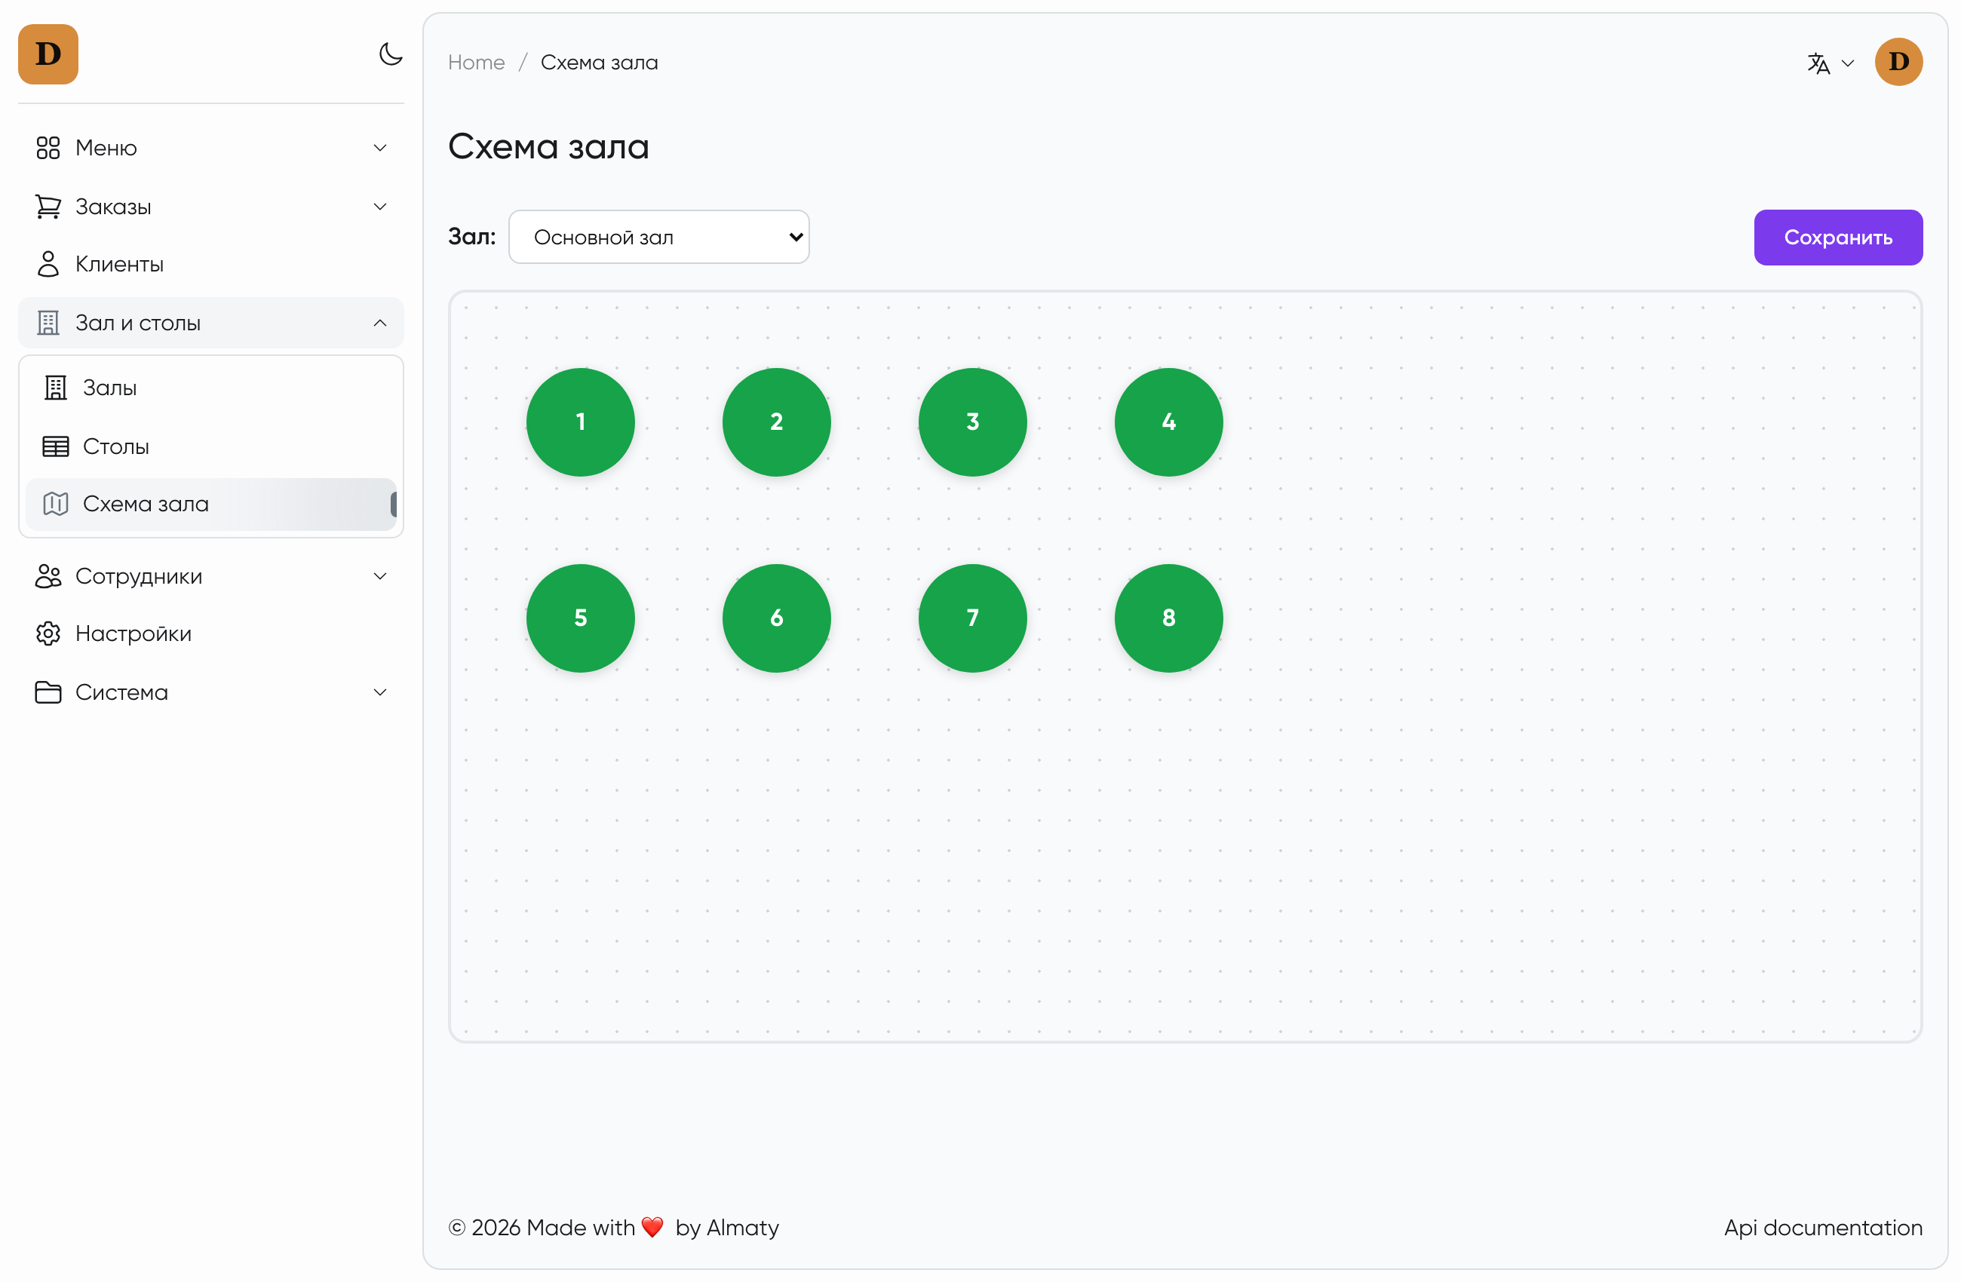1961x1282 pixels.
Task: Expand the Заказы section chevron
Action: 380,207
